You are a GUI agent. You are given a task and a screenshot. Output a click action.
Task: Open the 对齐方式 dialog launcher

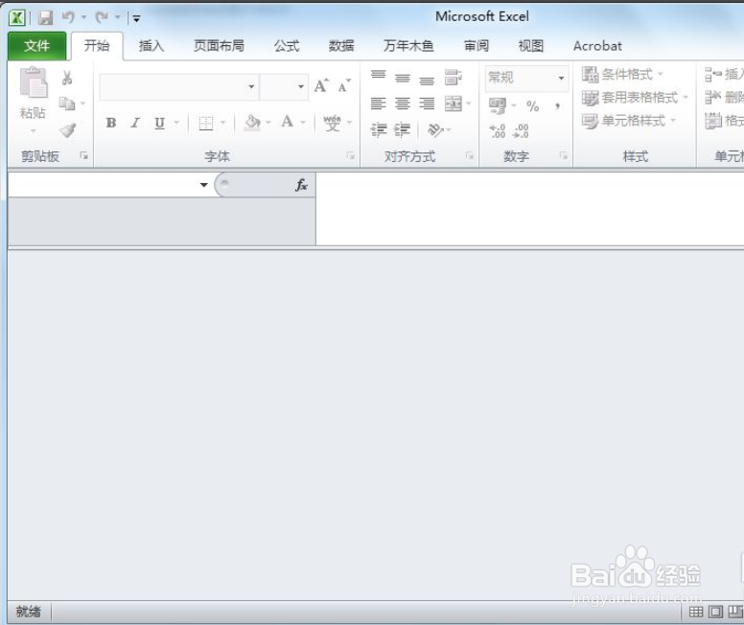tap(470, 155)
